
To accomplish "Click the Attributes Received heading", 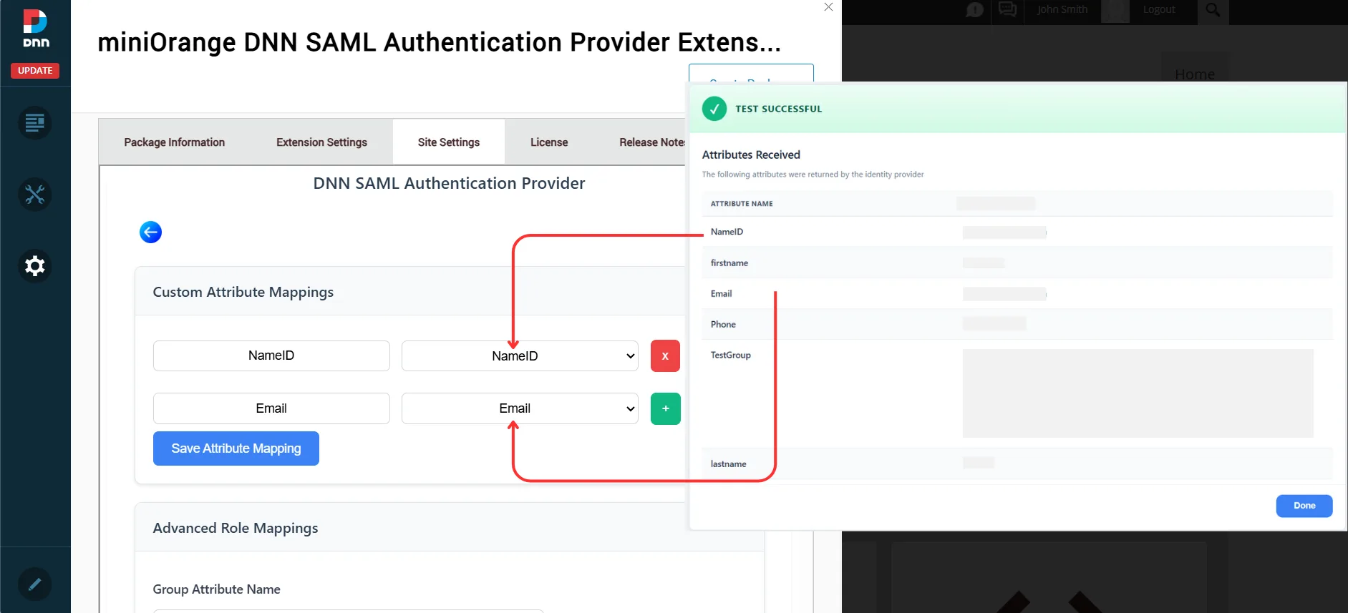I will (x=751, y=155).
